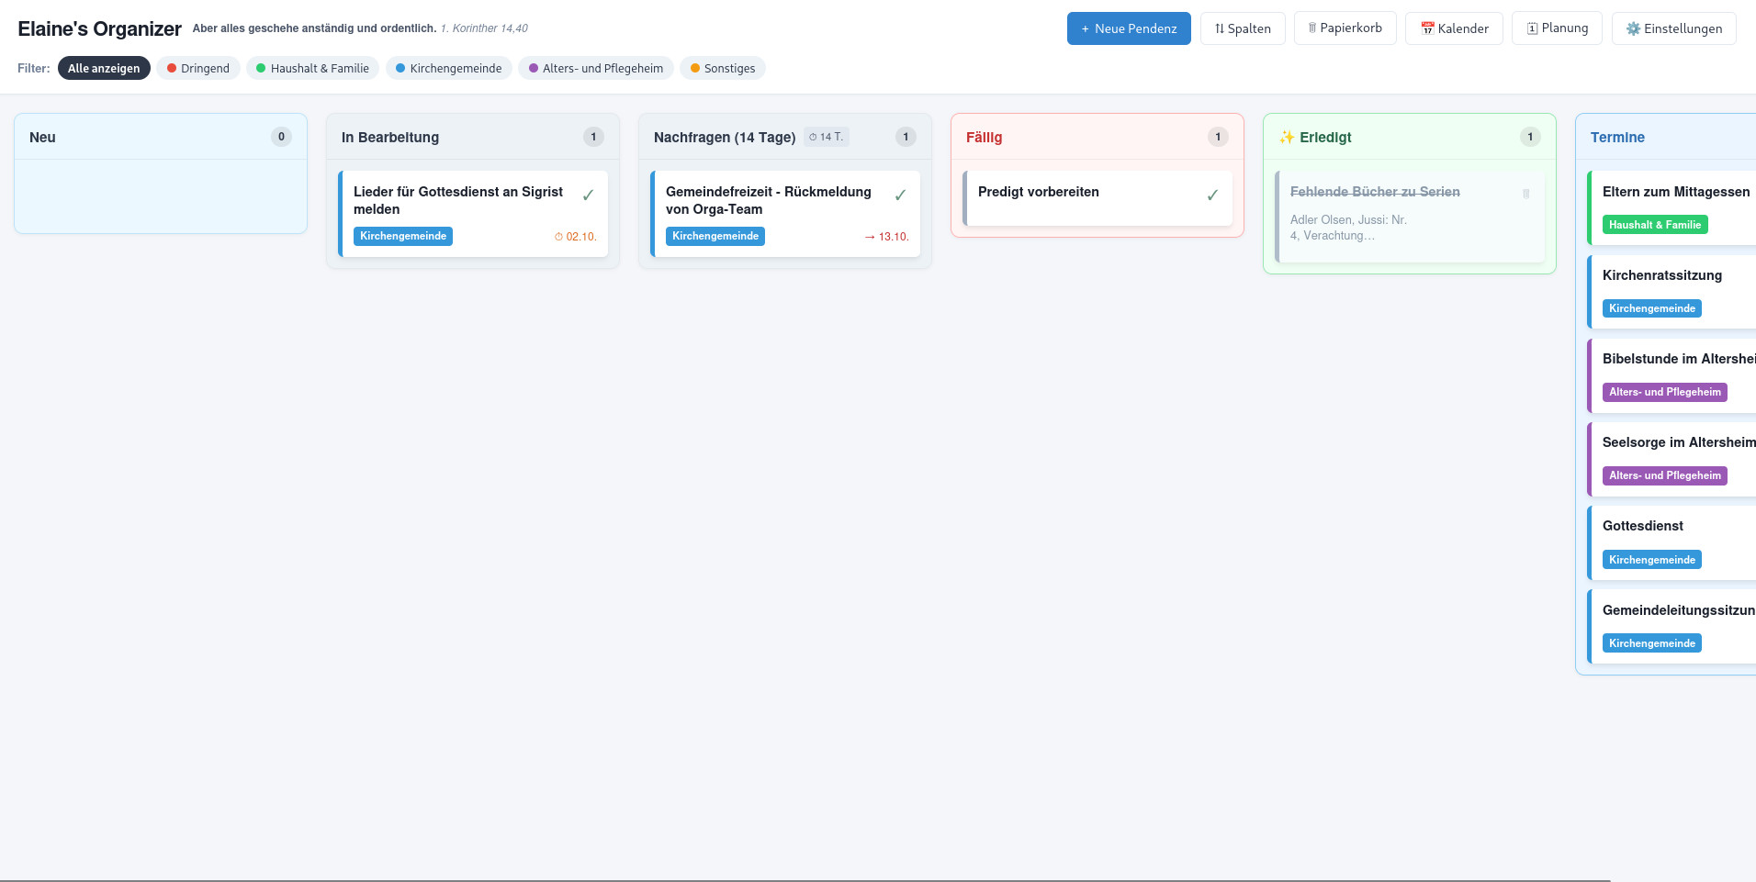
Task: Filter by Alters- und Pflegeheim
Action: click(596, 68)
